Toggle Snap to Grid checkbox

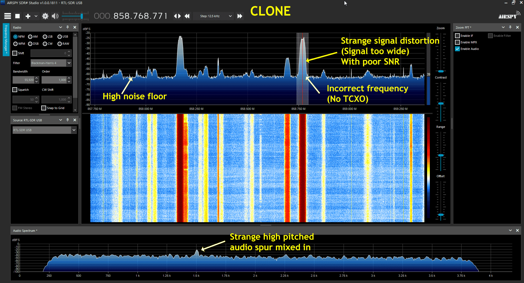click(44, 108)
